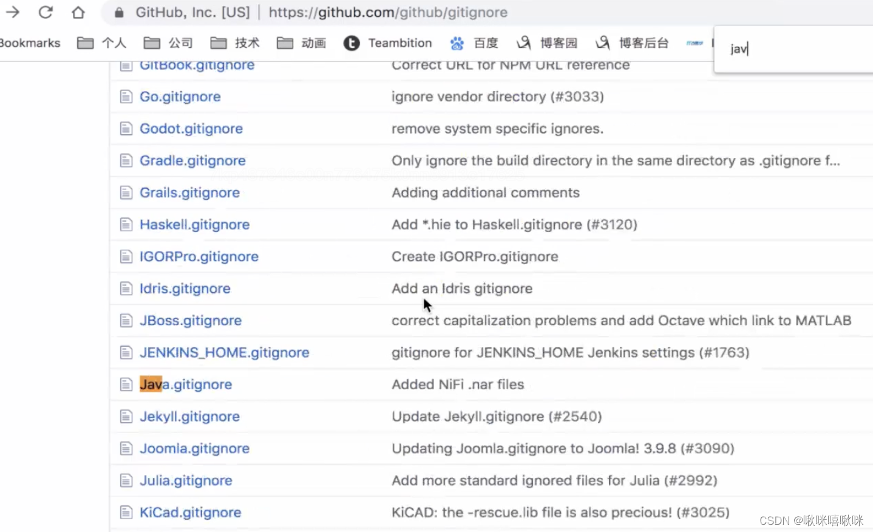This screenshot has height=532, width=873.
Task: Go to the browser home icon
Action: (x=78, y=12)
